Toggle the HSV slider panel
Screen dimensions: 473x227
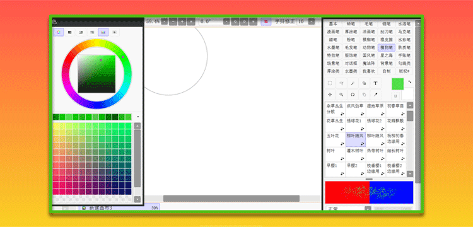(x=81, y=32)
